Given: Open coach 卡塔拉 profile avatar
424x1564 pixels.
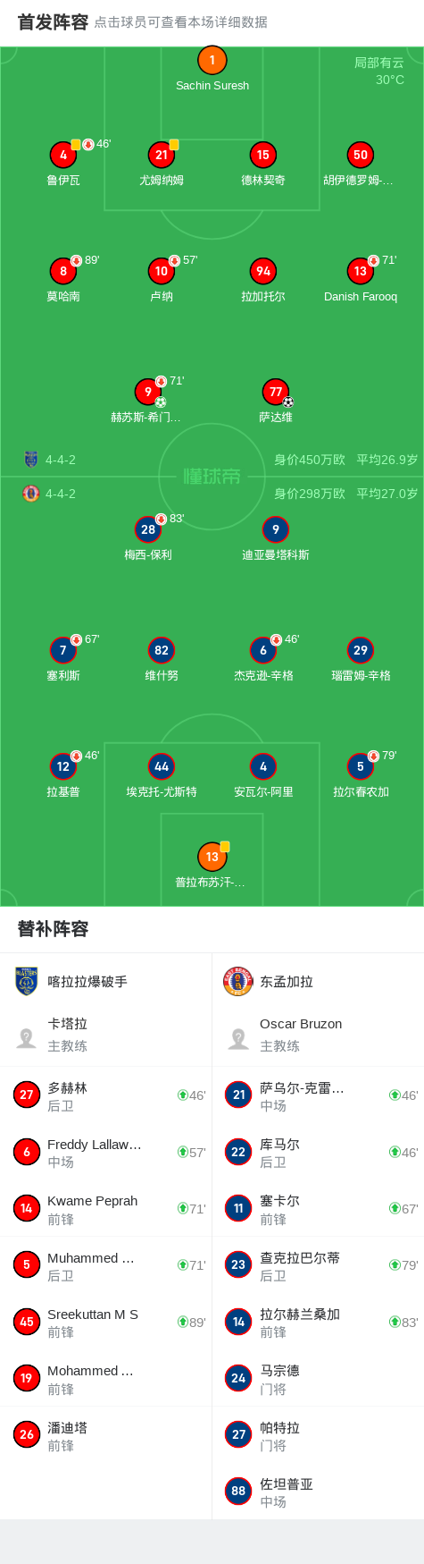Looking at the screenshot, I should [x=27, y=1037].
